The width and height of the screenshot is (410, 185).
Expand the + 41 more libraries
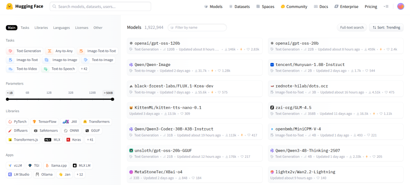(x=90, y=140)
